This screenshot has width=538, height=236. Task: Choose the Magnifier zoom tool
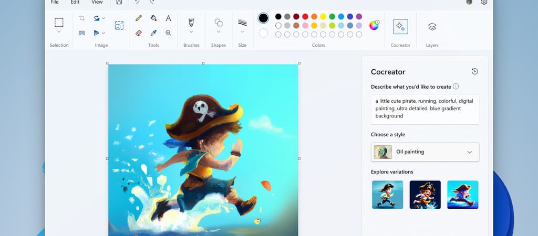coord(168,33)
